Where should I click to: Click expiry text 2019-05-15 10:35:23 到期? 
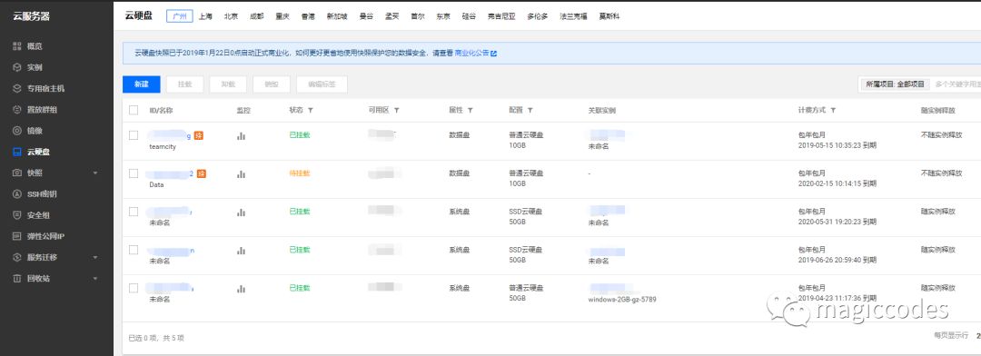837,145
